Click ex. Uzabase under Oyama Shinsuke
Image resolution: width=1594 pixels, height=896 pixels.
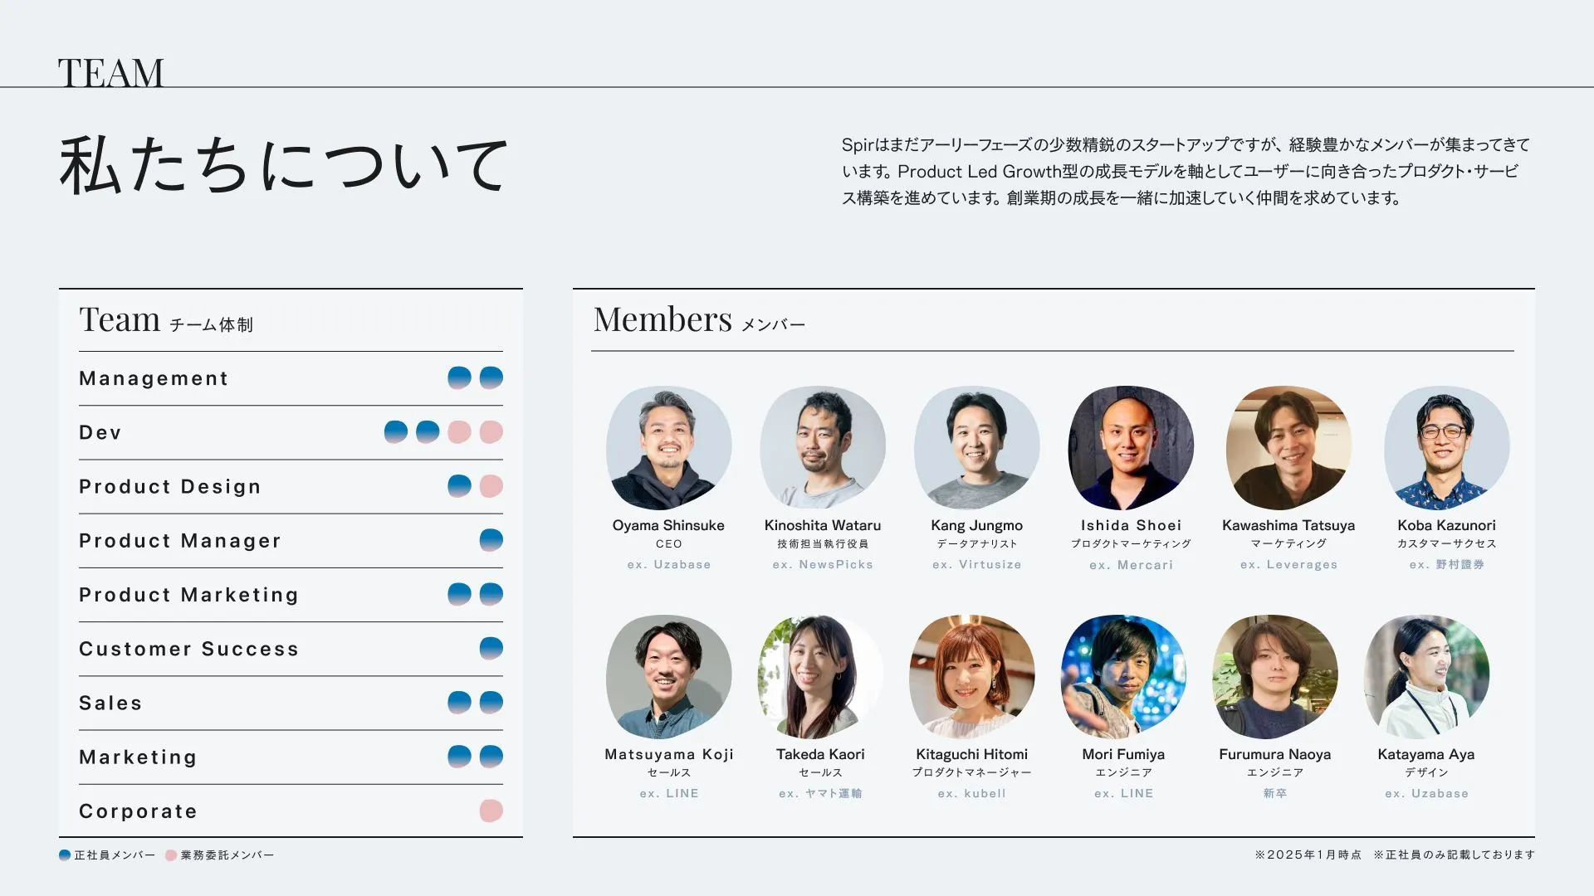[x=669, y=564]
